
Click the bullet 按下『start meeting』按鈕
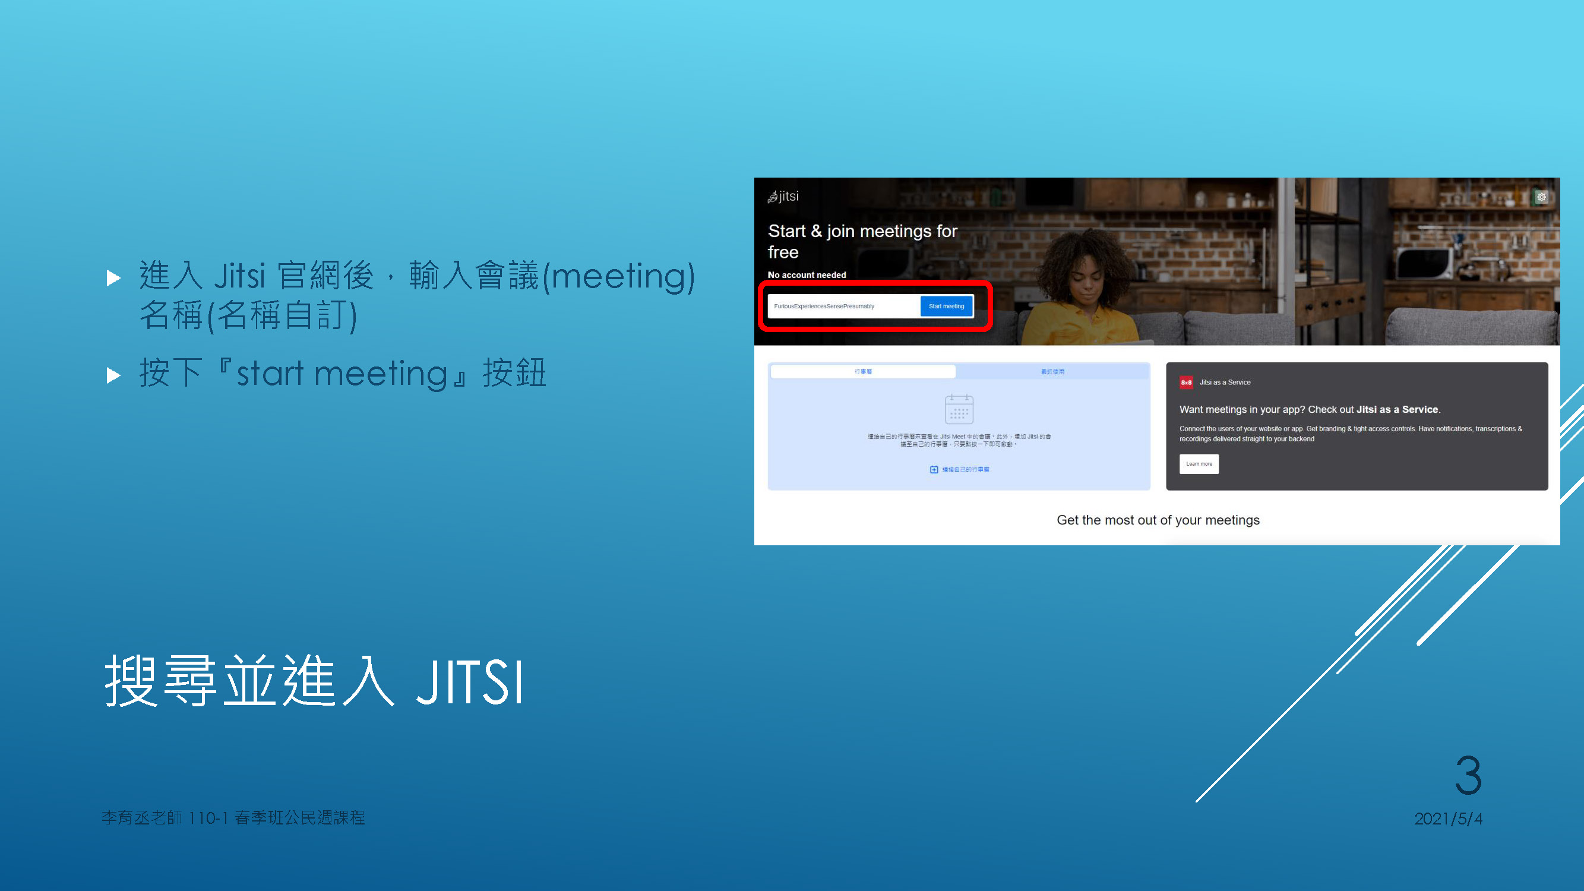(x=343, y=373)
